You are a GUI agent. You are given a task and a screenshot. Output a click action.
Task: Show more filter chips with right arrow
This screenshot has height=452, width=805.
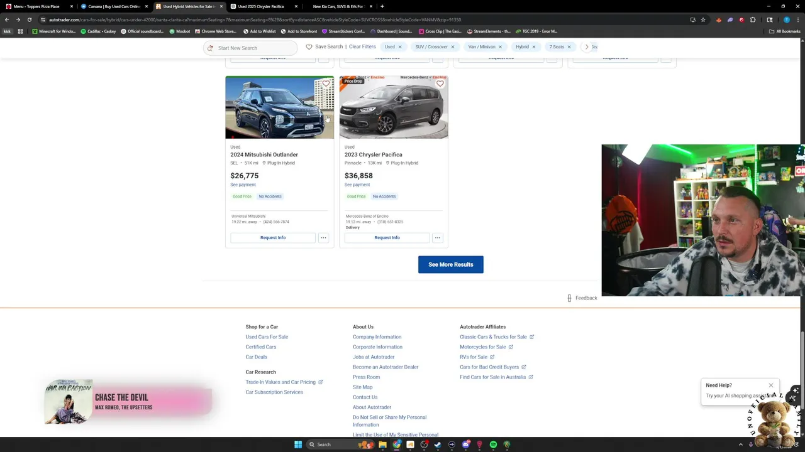[x=587, y=47]
